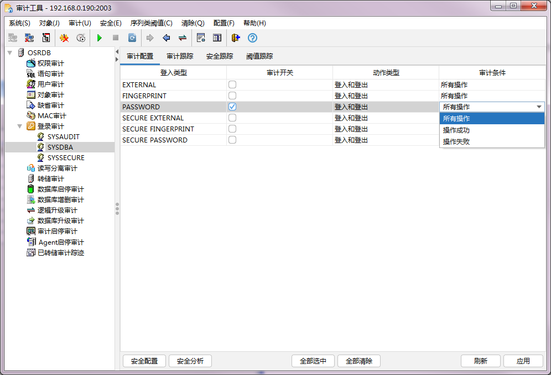Switch to the 安全跟踪 tab
551x375 pixels.
pos(220,56)
